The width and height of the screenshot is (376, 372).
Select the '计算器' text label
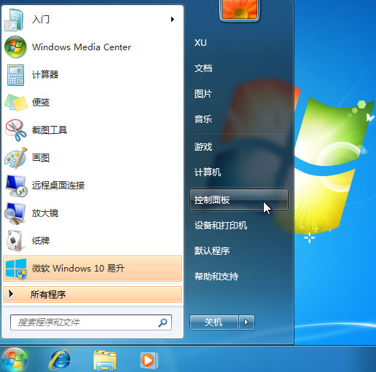45,75
